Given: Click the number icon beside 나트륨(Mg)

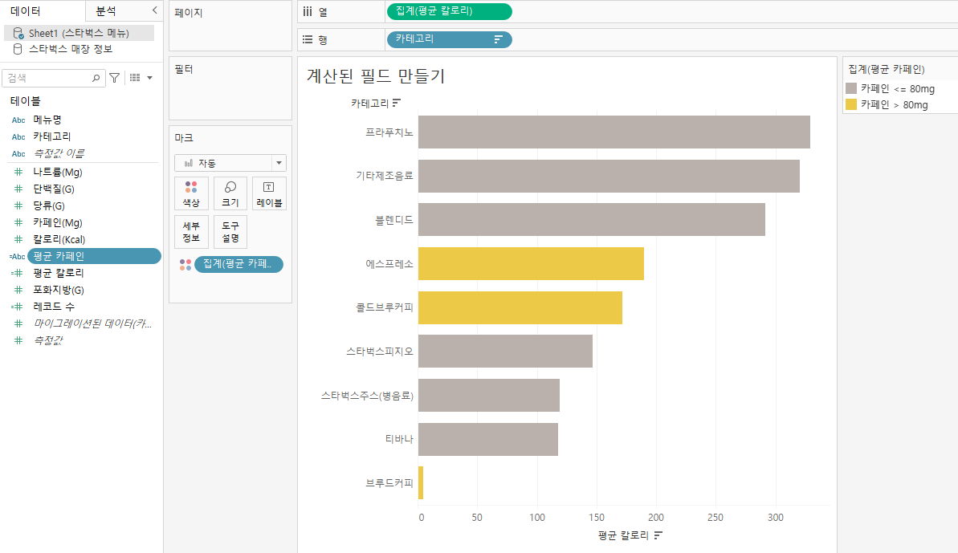Looking at the screenshot, I should click(18, 172).
